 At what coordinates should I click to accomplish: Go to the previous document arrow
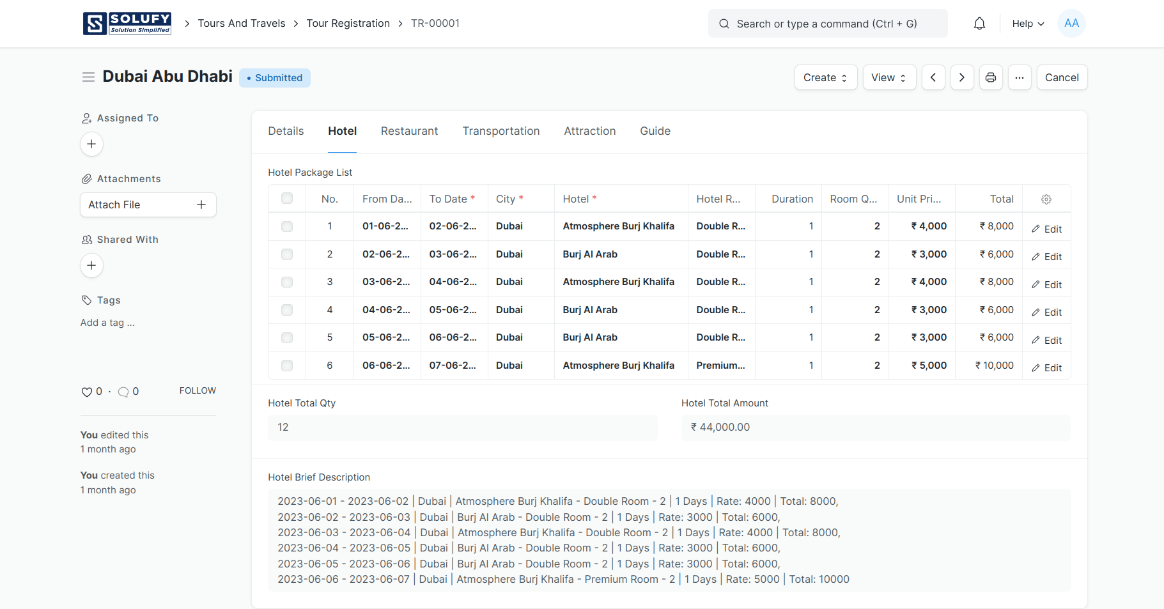click(933, 77)
